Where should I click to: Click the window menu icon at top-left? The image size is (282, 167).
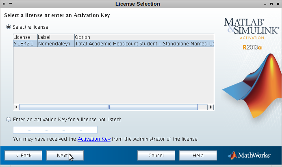tap(4, 4)
